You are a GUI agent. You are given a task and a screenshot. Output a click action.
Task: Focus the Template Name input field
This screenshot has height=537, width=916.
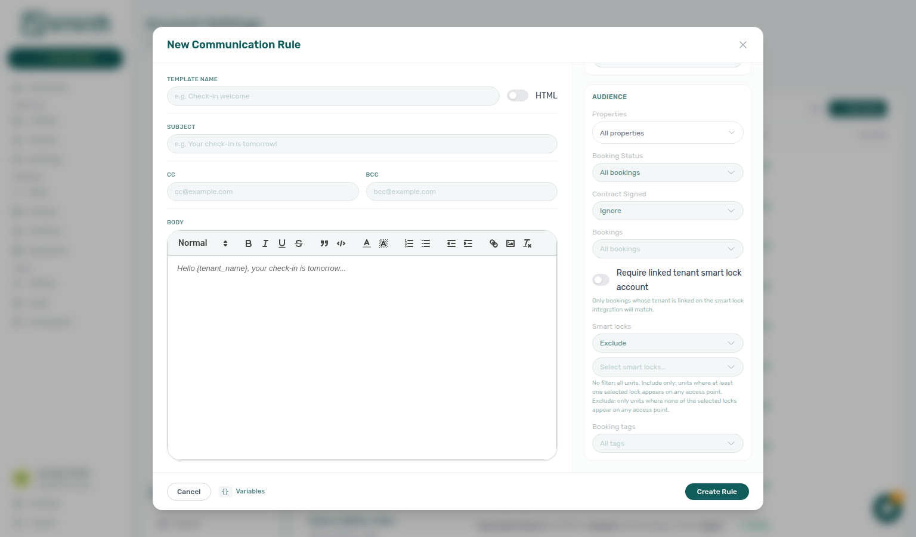pos(333,96)
